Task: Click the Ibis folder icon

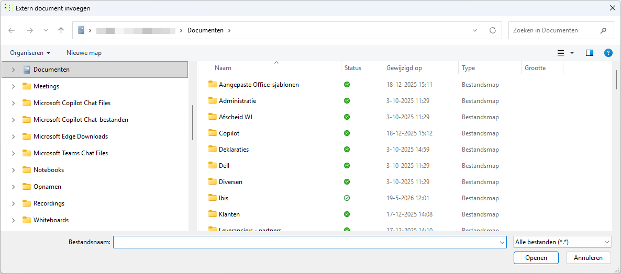Action: point(213,198)
